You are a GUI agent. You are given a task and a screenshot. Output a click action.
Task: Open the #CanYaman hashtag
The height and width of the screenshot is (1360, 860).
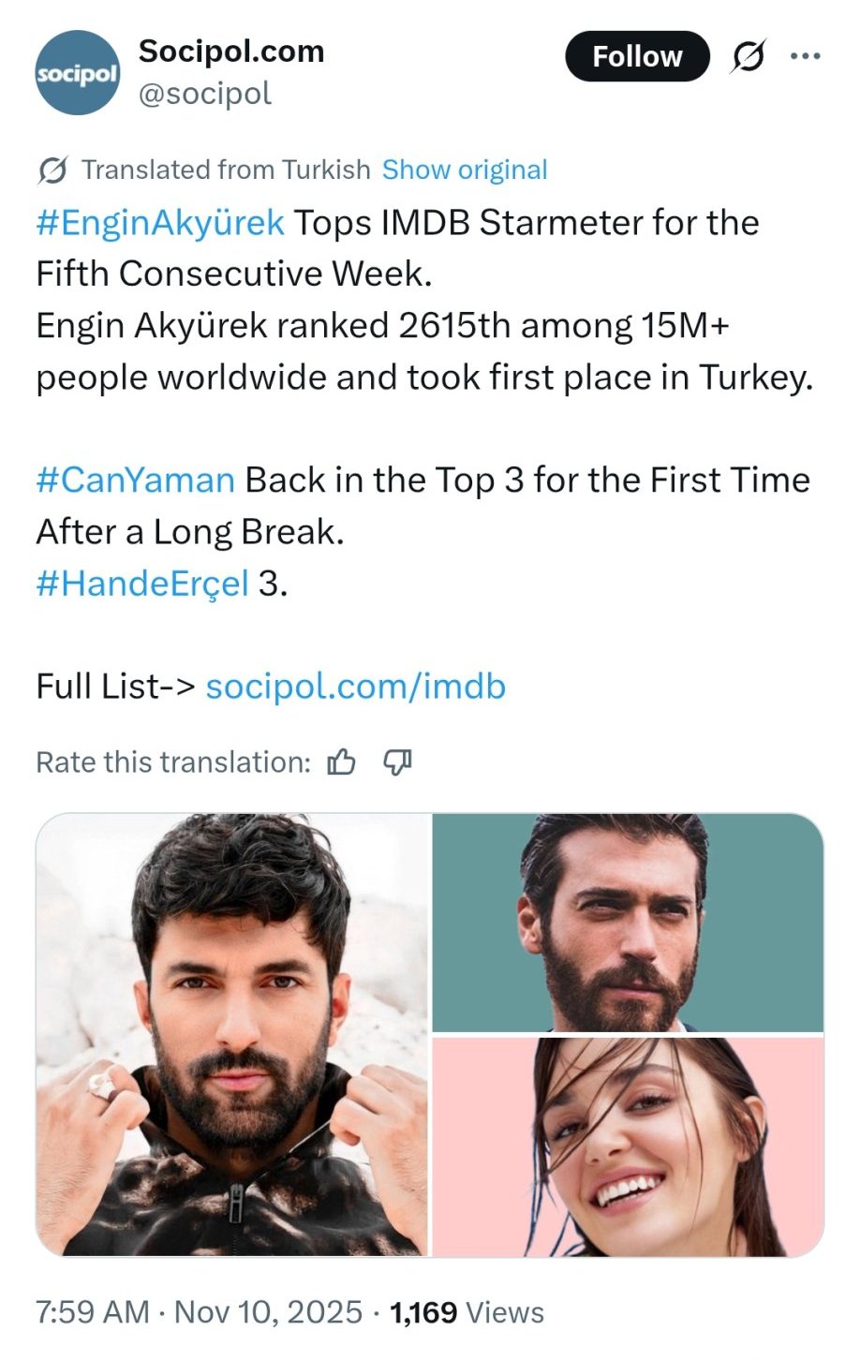(x=136, y=480)
